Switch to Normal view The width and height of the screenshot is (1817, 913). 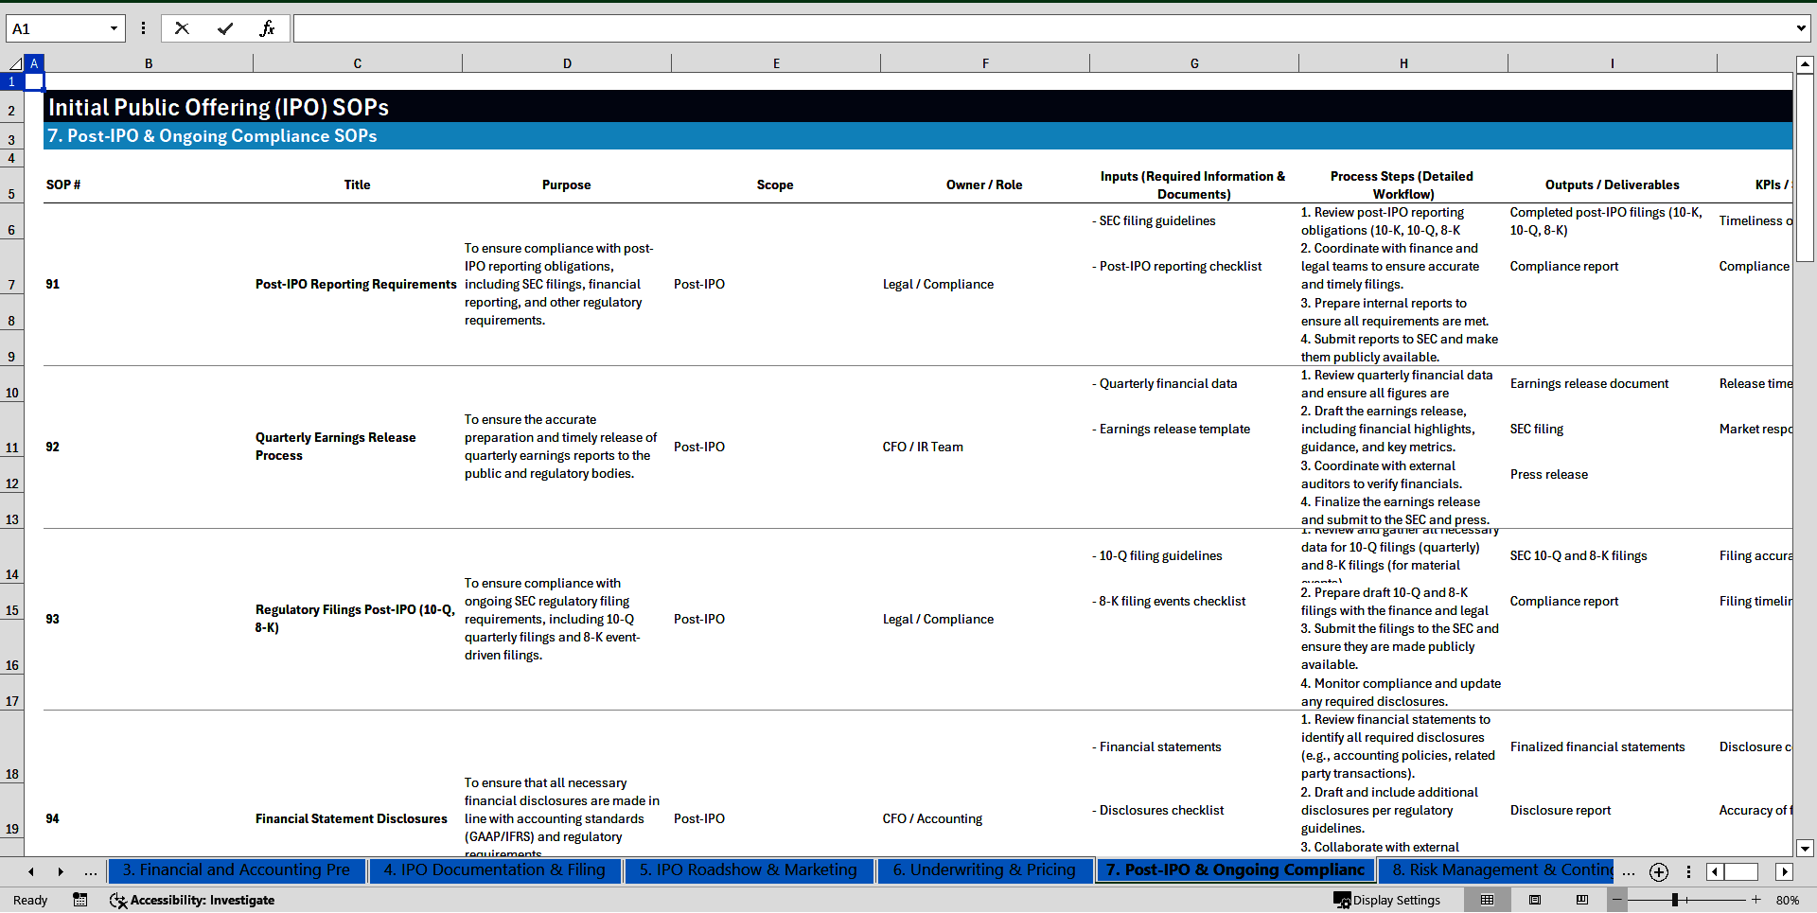1487,900
